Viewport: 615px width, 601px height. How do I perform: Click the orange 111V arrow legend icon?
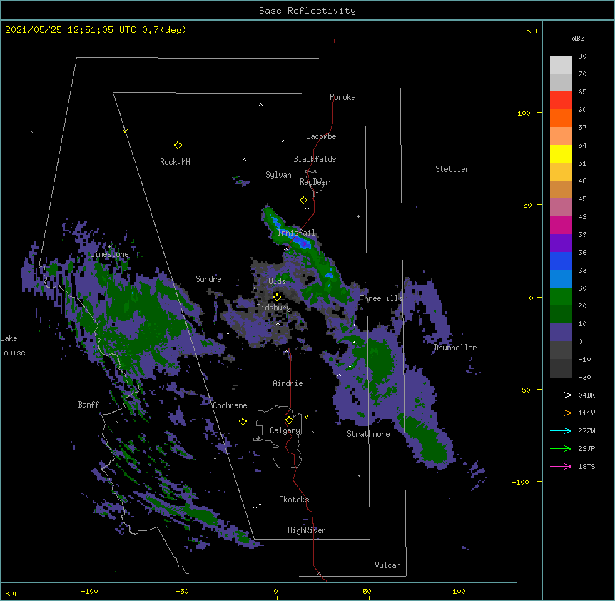pos(561,413)
